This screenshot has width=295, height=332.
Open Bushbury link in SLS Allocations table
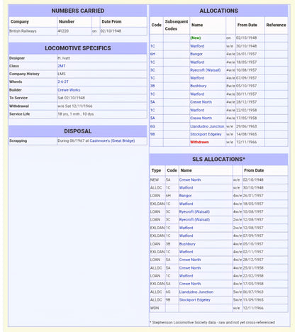point(187,244)
